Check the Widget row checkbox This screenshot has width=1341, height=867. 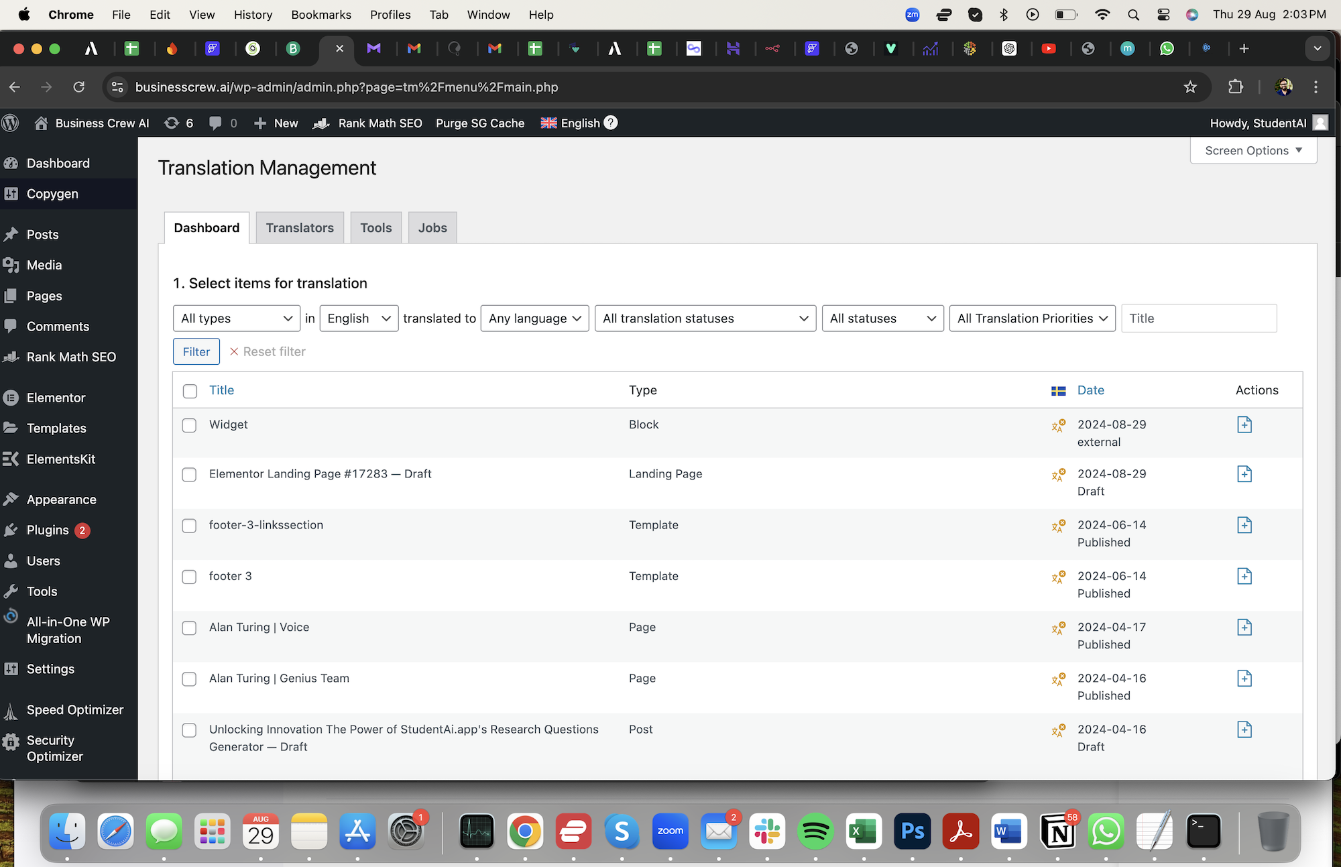[189, 426]
